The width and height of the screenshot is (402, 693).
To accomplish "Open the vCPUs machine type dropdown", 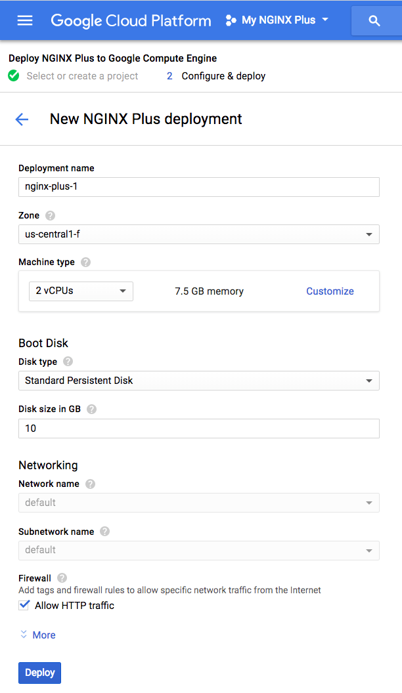I will 80,291.
